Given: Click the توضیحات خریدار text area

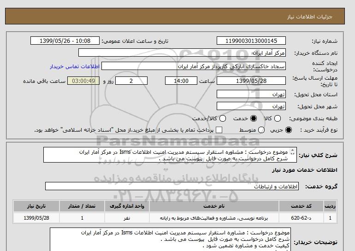Looking at the screenshot, I should point(170,239).
